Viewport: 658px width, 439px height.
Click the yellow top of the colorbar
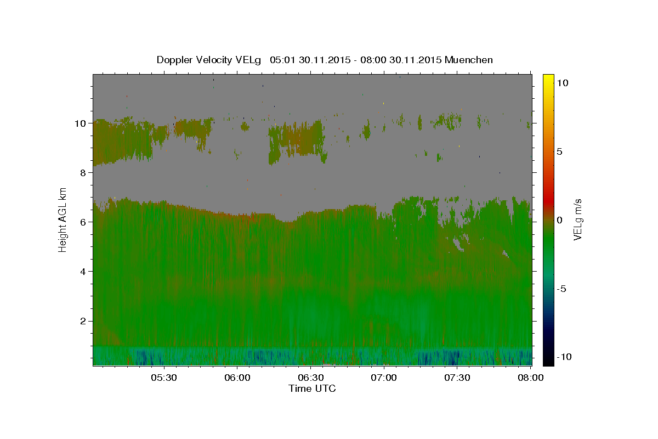click(x=548, y=78)
